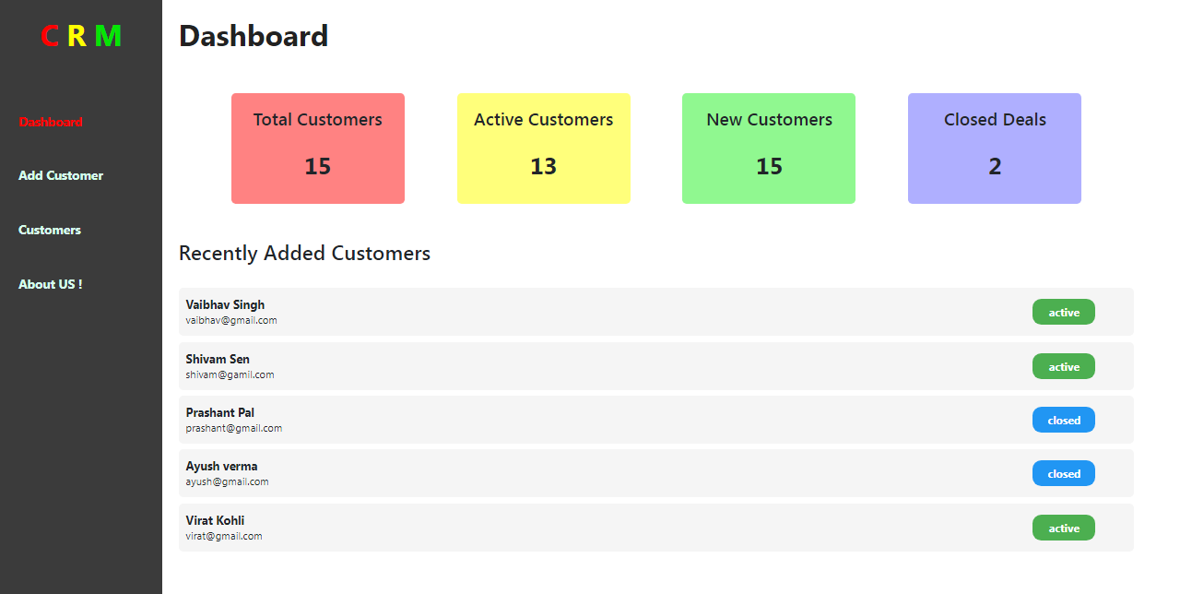Select the New Customers card
Image resolution: width=1180 pixels, height=594 pixels.
[769, 148]
